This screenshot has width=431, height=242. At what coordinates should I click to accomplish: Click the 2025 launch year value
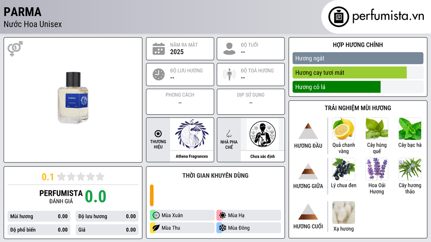pos(177,52)
